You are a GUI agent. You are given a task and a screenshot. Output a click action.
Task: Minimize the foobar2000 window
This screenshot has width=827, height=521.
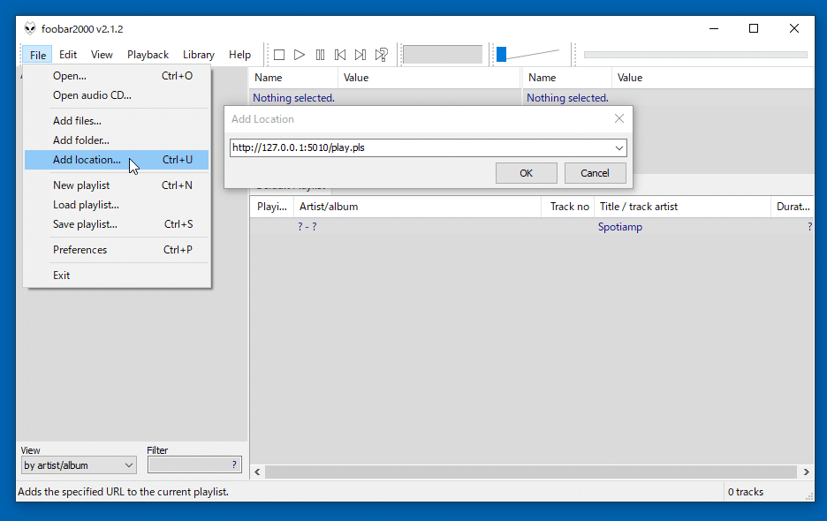tap(714, 28)
